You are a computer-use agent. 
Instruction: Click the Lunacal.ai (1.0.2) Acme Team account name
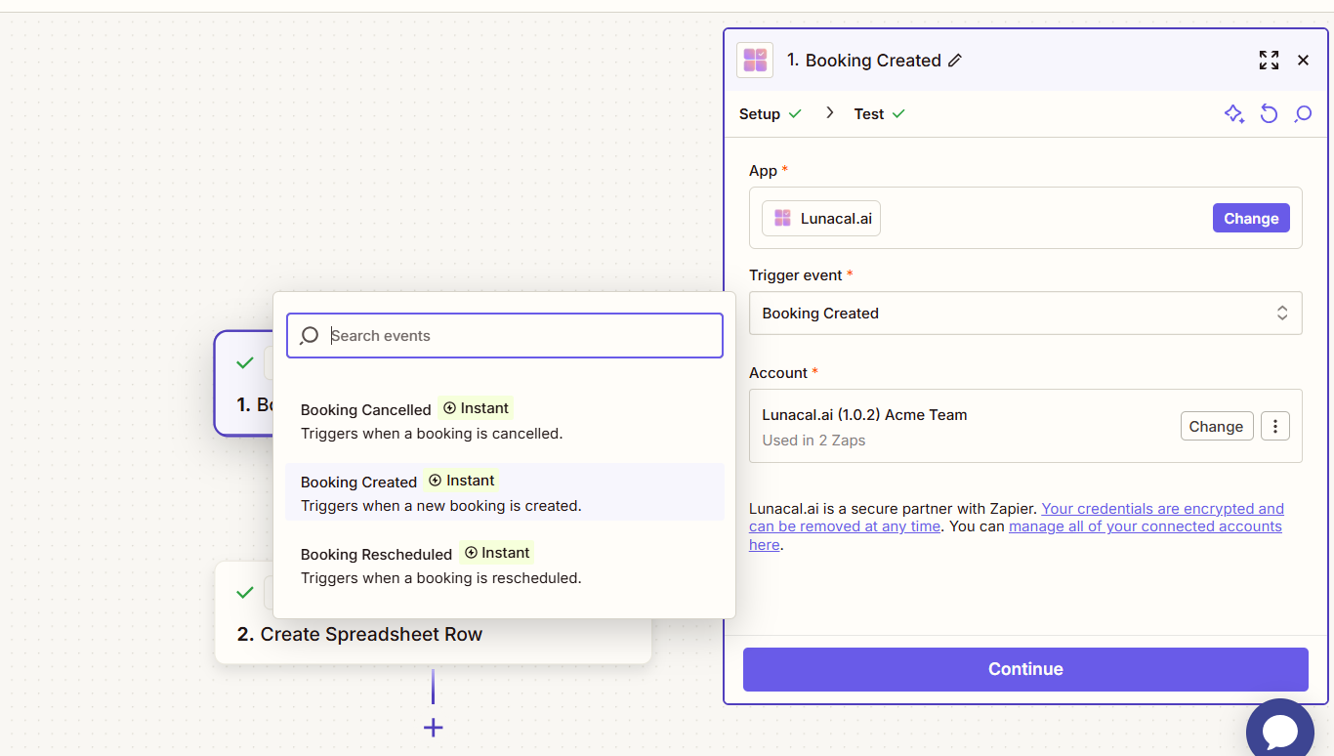[864, 415]
